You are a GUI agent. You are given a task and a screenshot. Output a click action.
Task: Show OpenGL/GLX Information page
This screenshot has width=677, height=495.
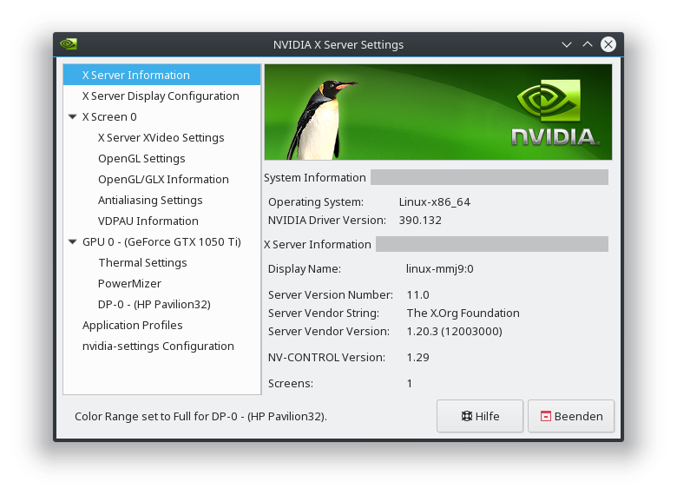coord(162,179)
